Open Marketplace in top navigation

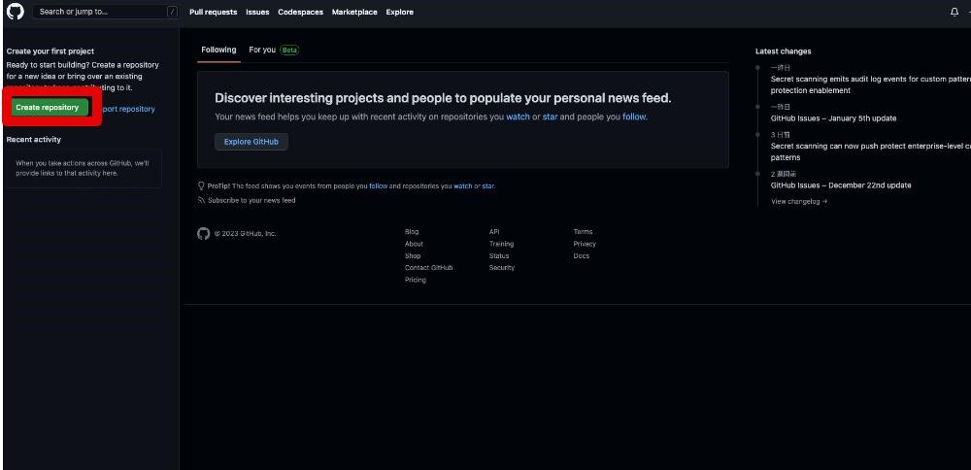(x=354, y=12)
